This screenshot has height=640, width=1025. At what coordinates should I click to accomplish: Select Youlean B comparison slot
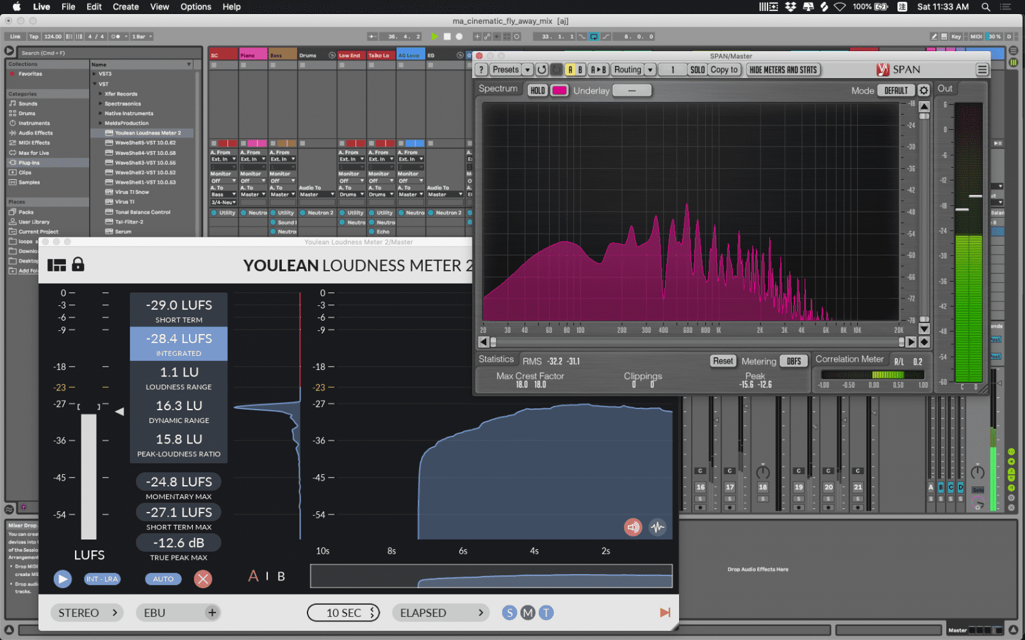pyautogui.click(x=281, y=577)
